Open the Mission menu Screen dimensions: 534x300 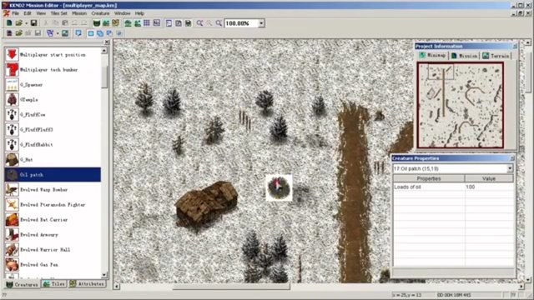[x=79, y=13]
